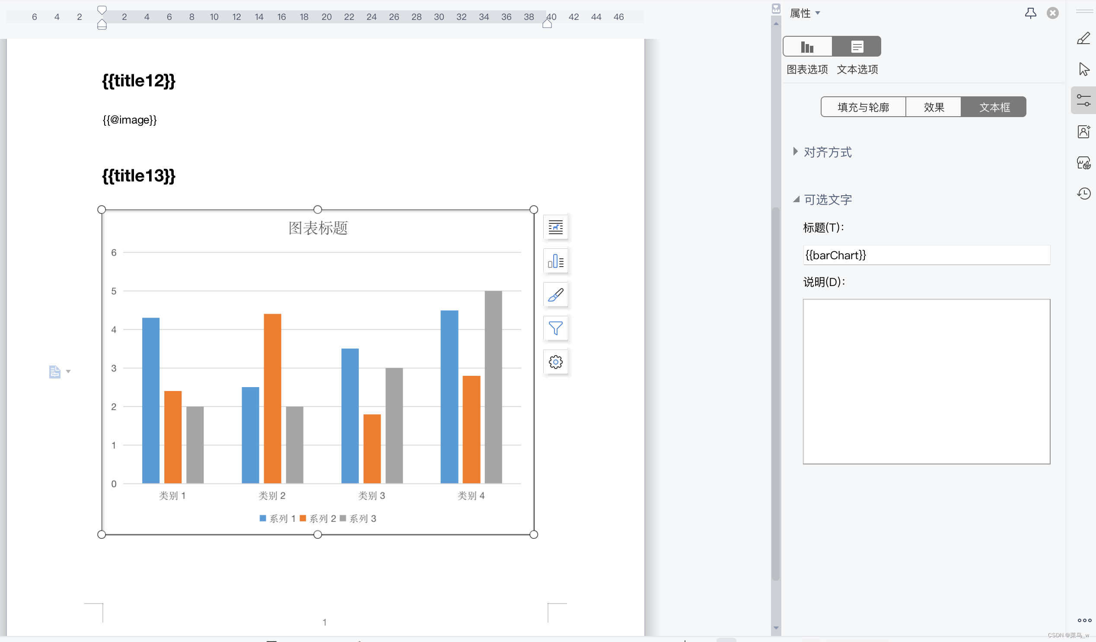Viewport: 1096px width, 642px height.
Task: Click the right indent ruler marker
Action: 547,24
